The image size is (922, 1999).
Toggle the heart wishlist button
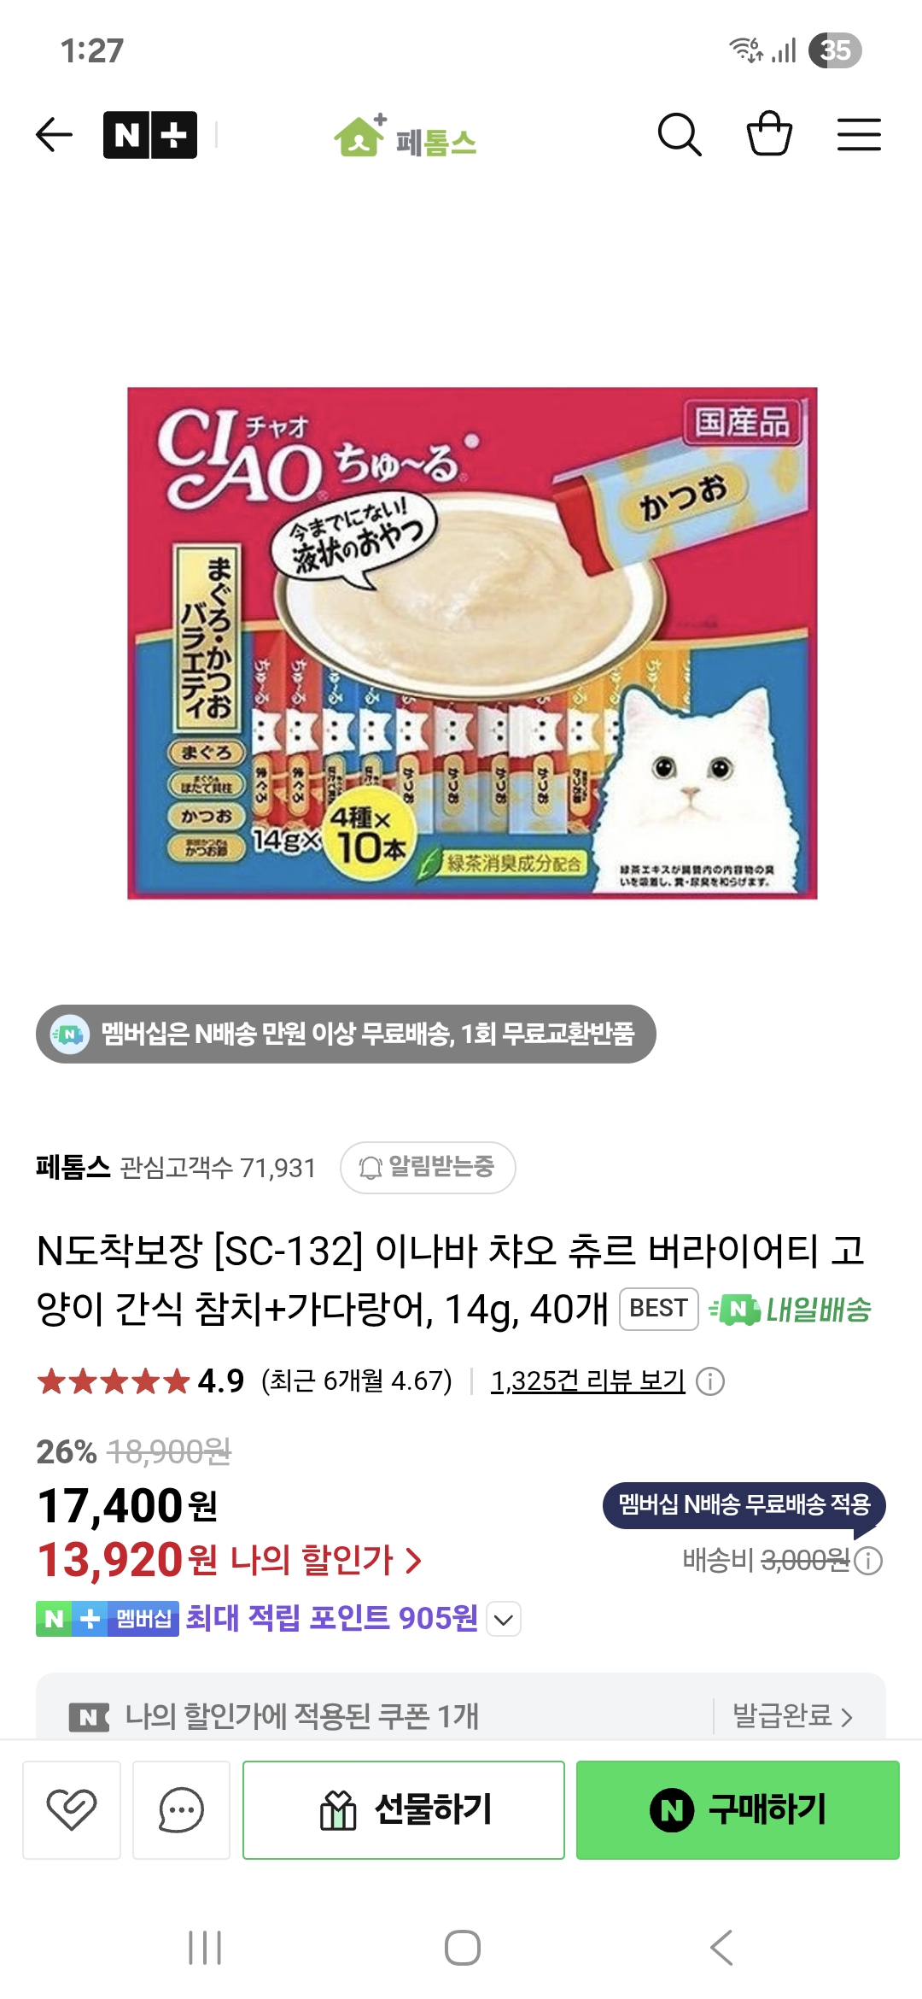tap(72, 1809)
